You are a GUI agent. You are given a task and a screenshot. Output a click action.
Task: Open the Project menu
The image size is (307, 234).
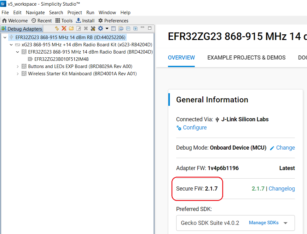click(74, 13)
